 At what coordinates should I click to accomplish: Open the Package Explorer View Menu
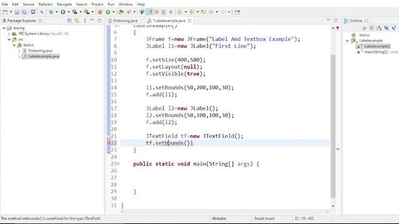pyautogui.click(x=85, y=21)
